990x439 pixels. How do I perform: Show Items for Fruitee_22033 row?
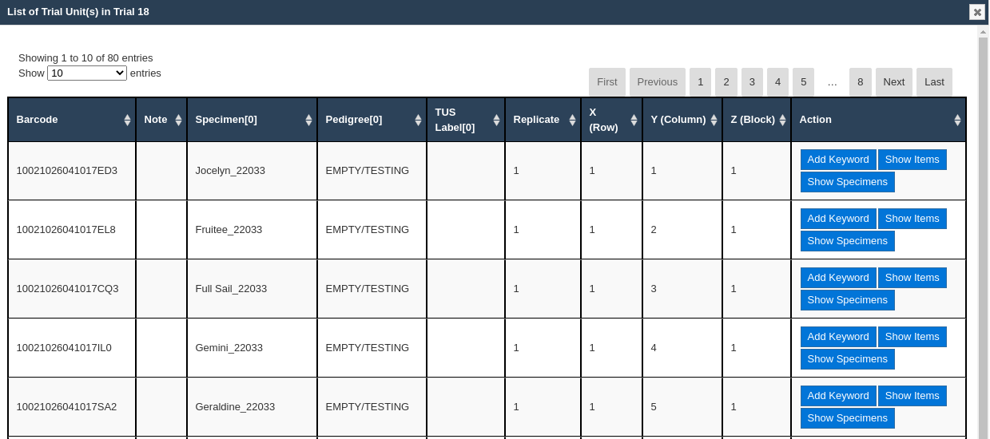click(x=912, y=219)
